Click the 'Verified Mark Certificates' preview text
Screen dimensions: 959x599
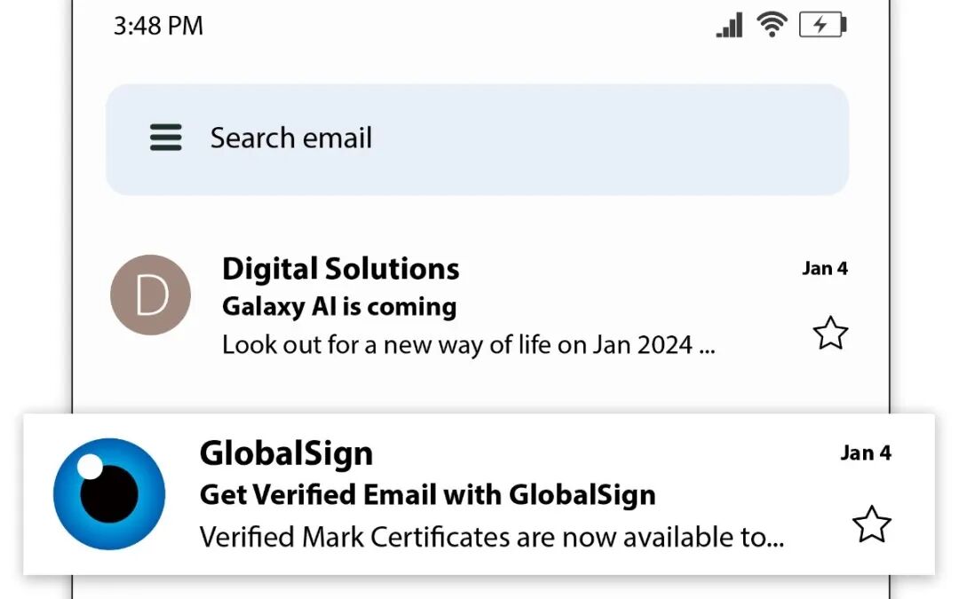point(479,537)
